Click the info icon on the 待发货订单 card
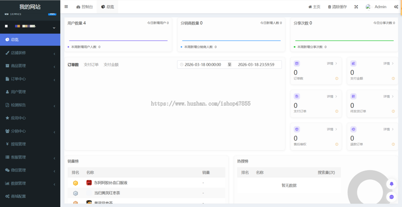Screen dimensions: 402x207 click(x=393, y=111)
